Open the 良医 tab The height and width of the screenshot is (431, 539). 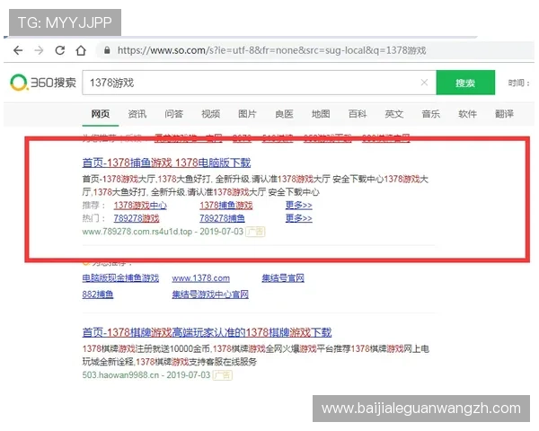[284, 114]
